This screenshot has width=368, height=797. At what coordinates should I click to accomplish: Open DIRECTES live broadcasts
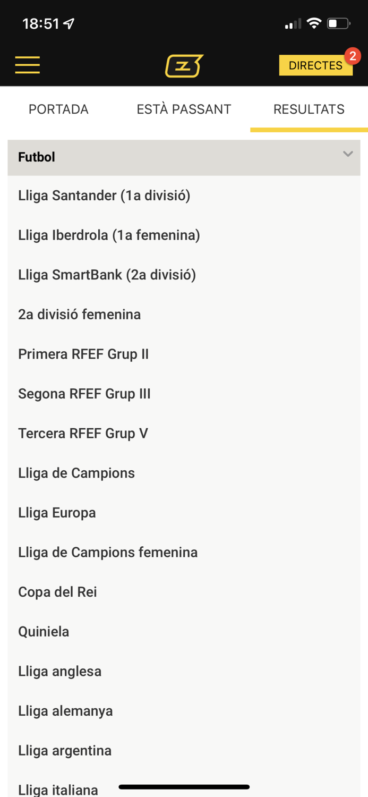[315, 65]
